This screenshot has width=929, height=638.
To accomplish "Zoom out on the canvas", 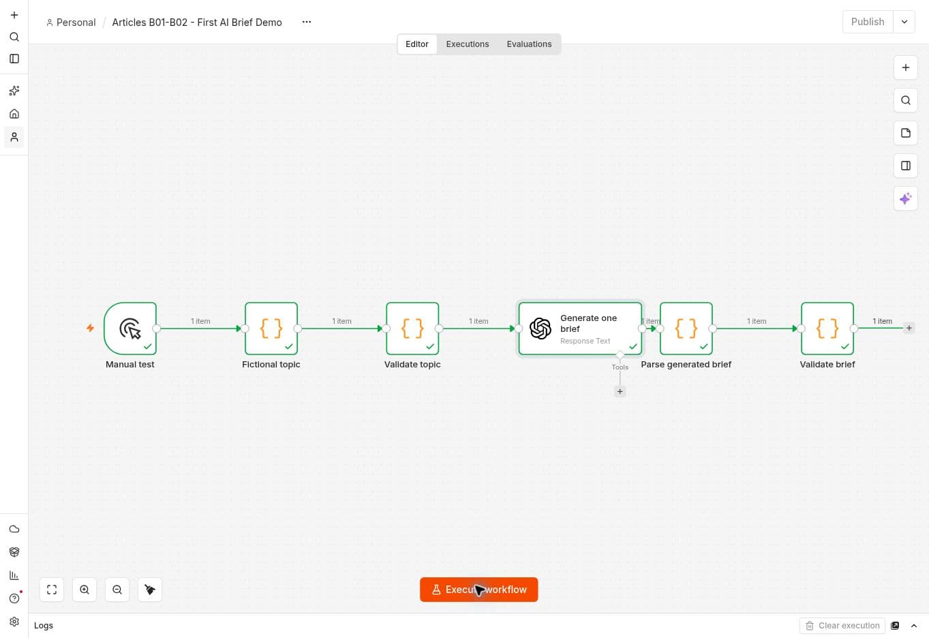I will coord(117,590).
